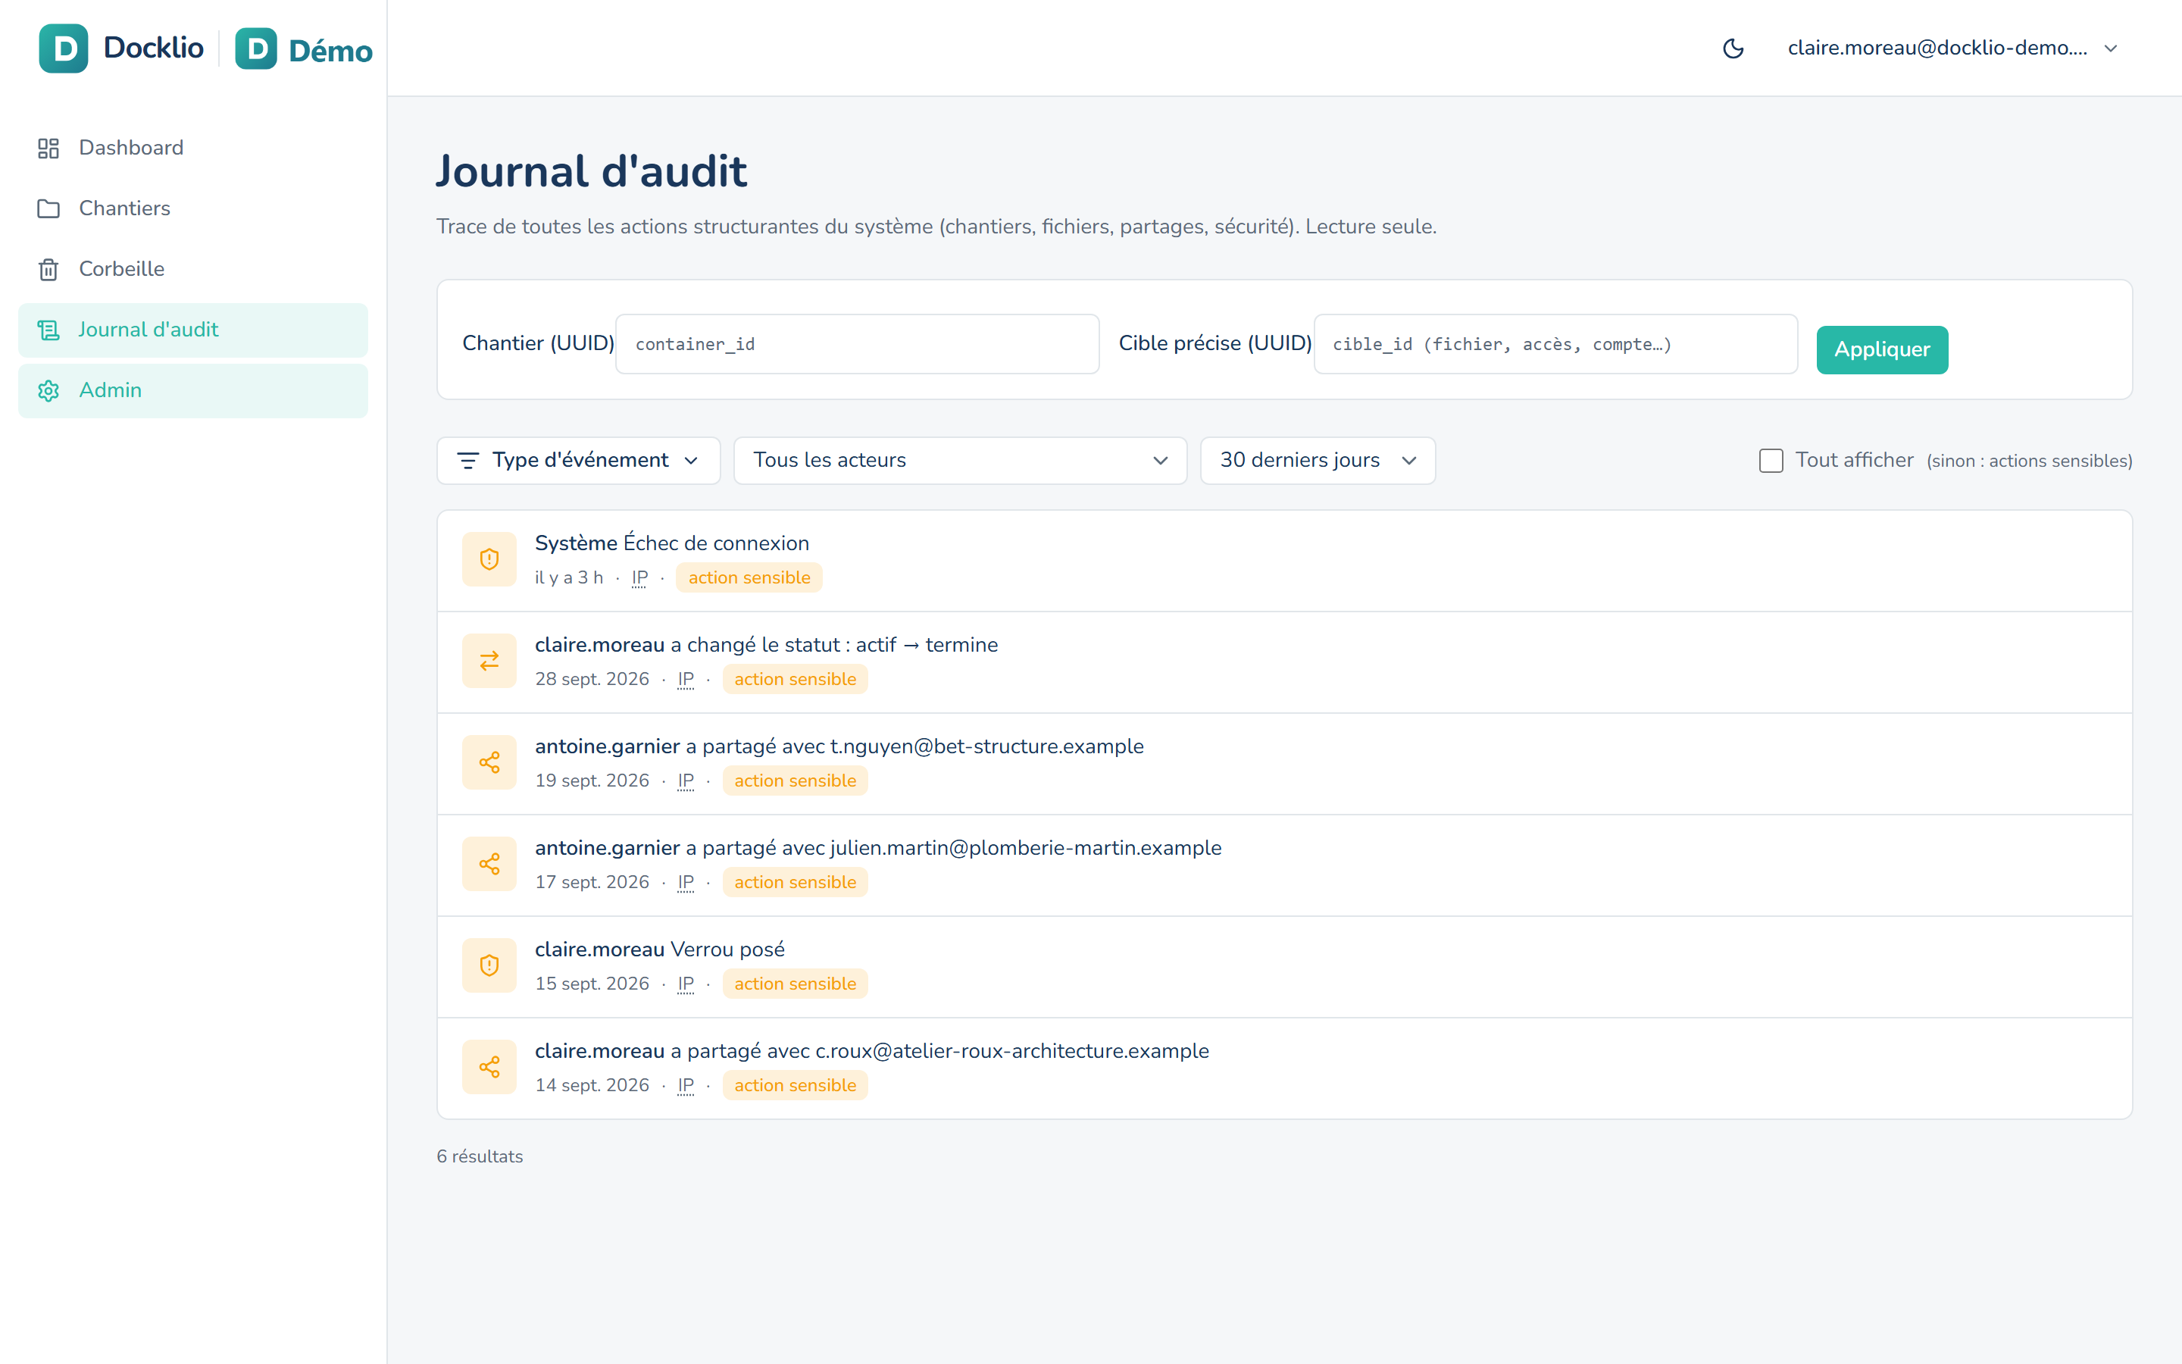Click the Corbeille trash icon
The width and height of the screenshot is (2182, 1364).
tap(48, 269)
